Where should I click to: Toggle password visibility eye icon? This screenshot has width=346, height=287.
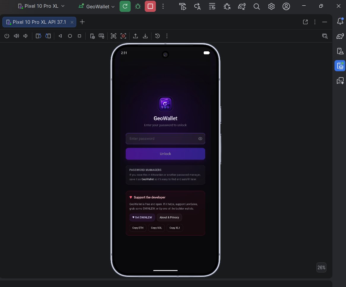(200, 139)
